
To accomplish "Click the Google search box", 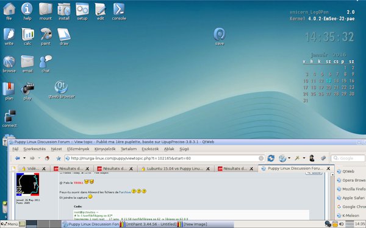I will [x=348, y=159].
